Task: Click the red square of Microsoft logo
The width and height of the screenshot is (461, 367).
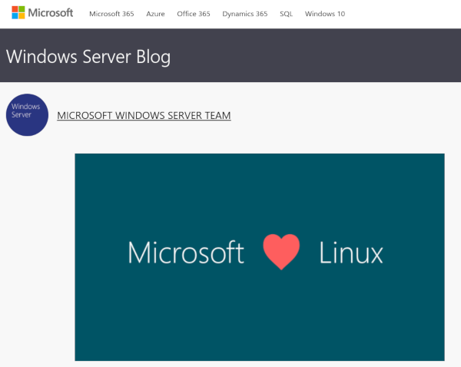Action: pyautogui.click(x=15, y=9)
